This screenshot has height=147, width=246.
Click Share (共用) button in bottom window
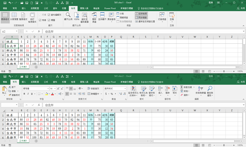tap(241, 82)
